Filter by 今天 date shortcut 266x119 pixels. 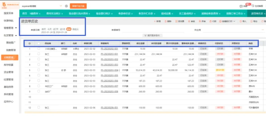coord(49,29)
